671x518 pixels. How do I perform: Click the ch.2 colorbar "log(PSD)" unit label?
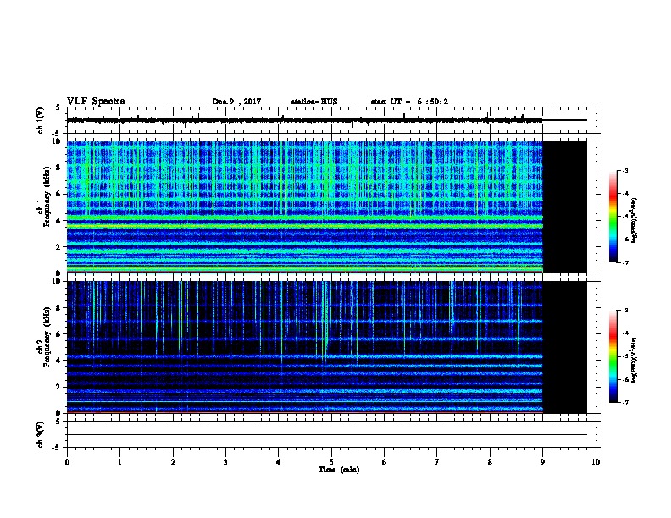635,360
